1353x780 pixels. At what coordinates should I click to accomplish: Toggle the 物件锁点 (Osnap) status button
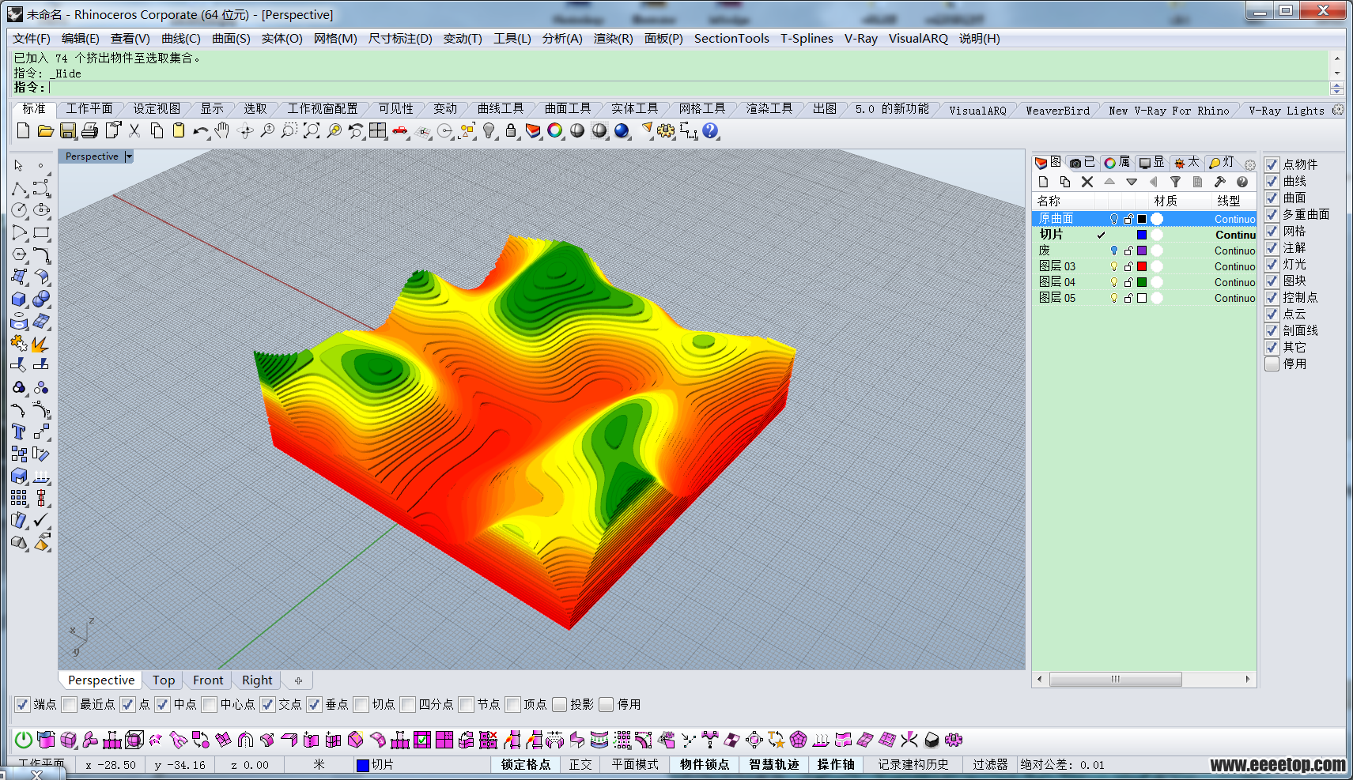[x=704, y=764]
